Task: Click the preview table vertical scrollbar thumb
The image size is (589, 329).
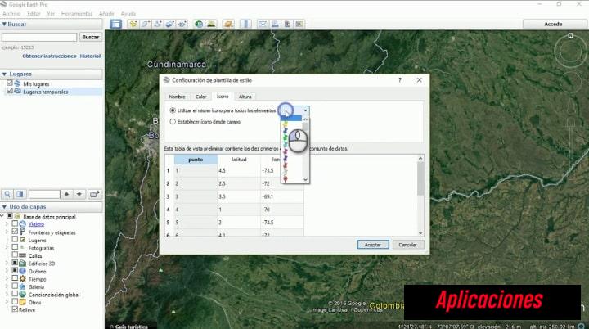Action: click(420, 178)
